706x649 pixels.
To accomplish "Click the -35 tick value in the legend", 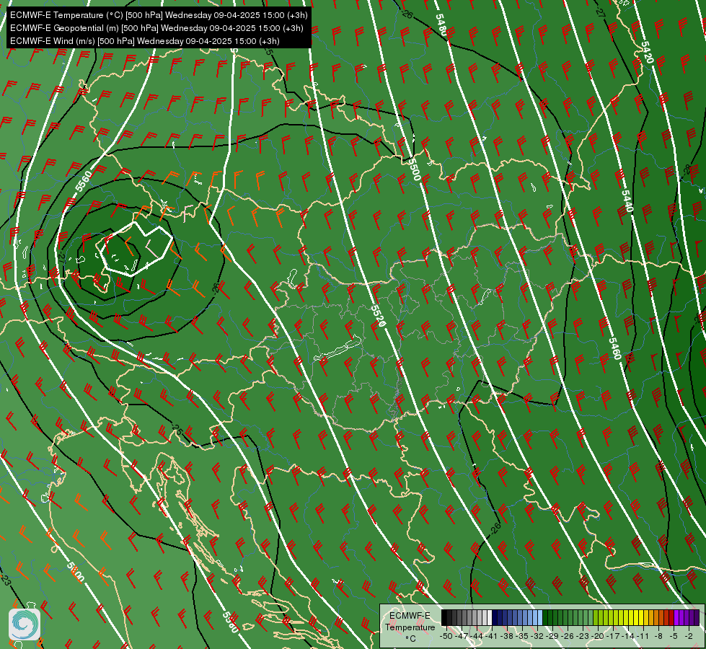I will click(522, 637).
